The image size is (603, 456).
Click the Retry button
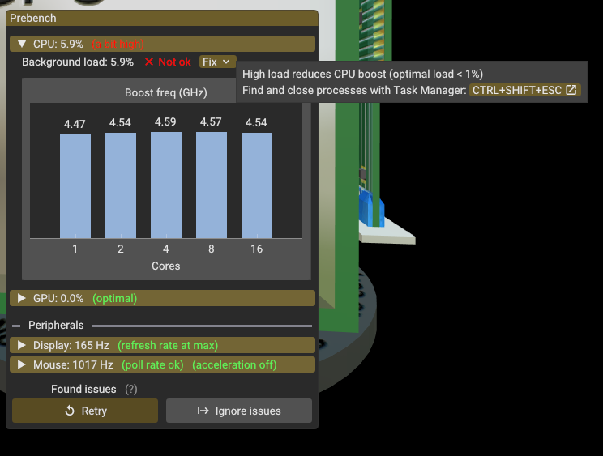coord(85,411)
